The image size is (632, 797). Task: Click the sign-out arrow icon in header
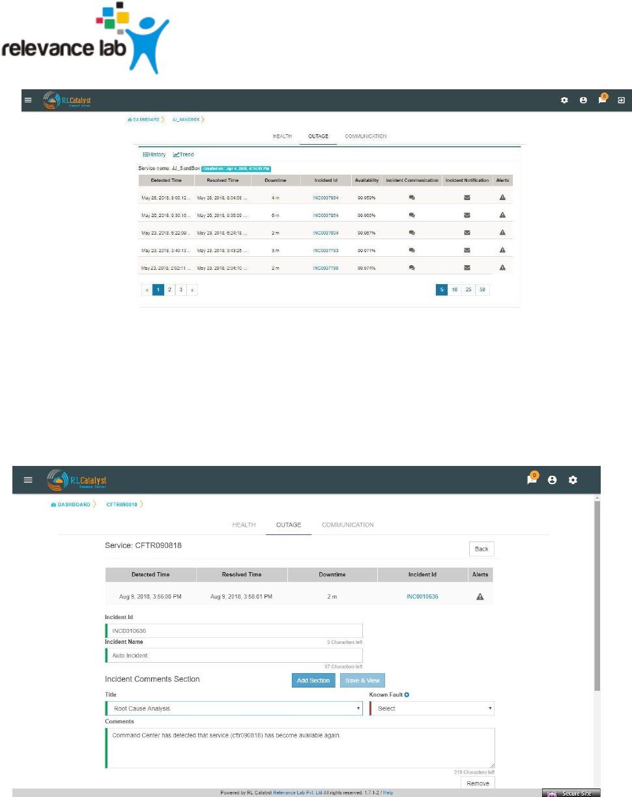pyautogui.click(x=621, y=100)
